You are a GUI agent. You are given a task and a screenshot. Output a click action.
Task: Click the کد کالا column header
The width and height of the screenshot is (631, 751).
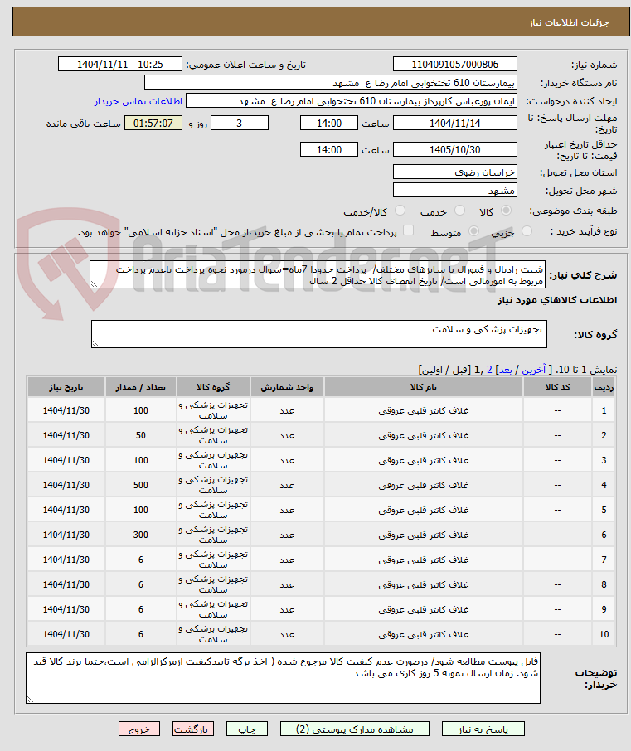pos(558,387)
